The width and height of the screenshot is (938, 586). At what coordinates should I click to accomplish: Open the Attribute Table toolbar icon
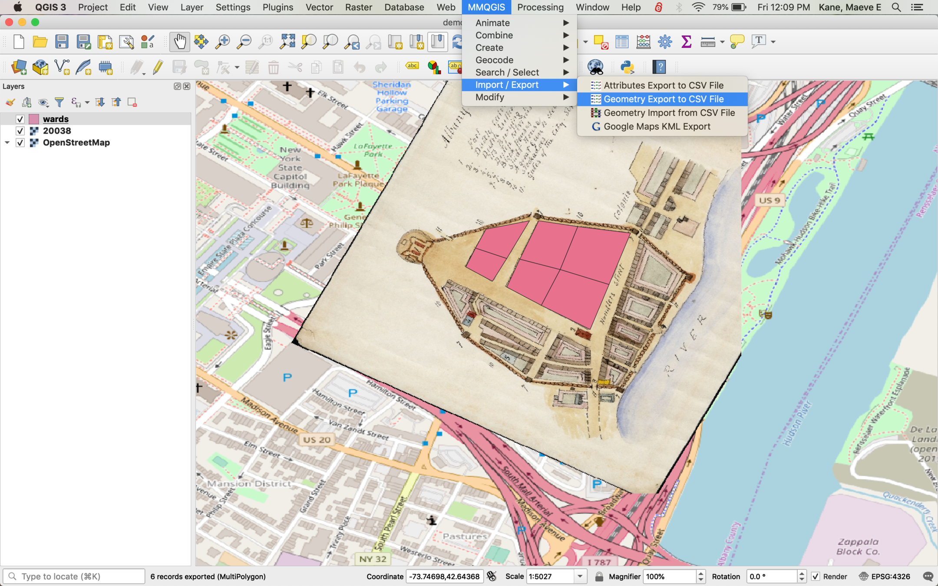622,42
